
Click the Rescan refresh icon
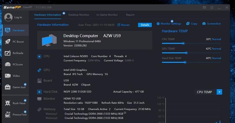pyautogui.click(x=119, y=25)
